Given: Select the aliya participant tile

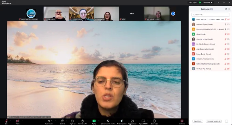Looking at the screenshot, I should 132,14.
